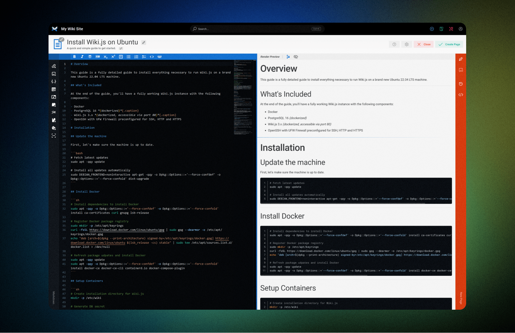Apply subscript formatting

[105, 57]
